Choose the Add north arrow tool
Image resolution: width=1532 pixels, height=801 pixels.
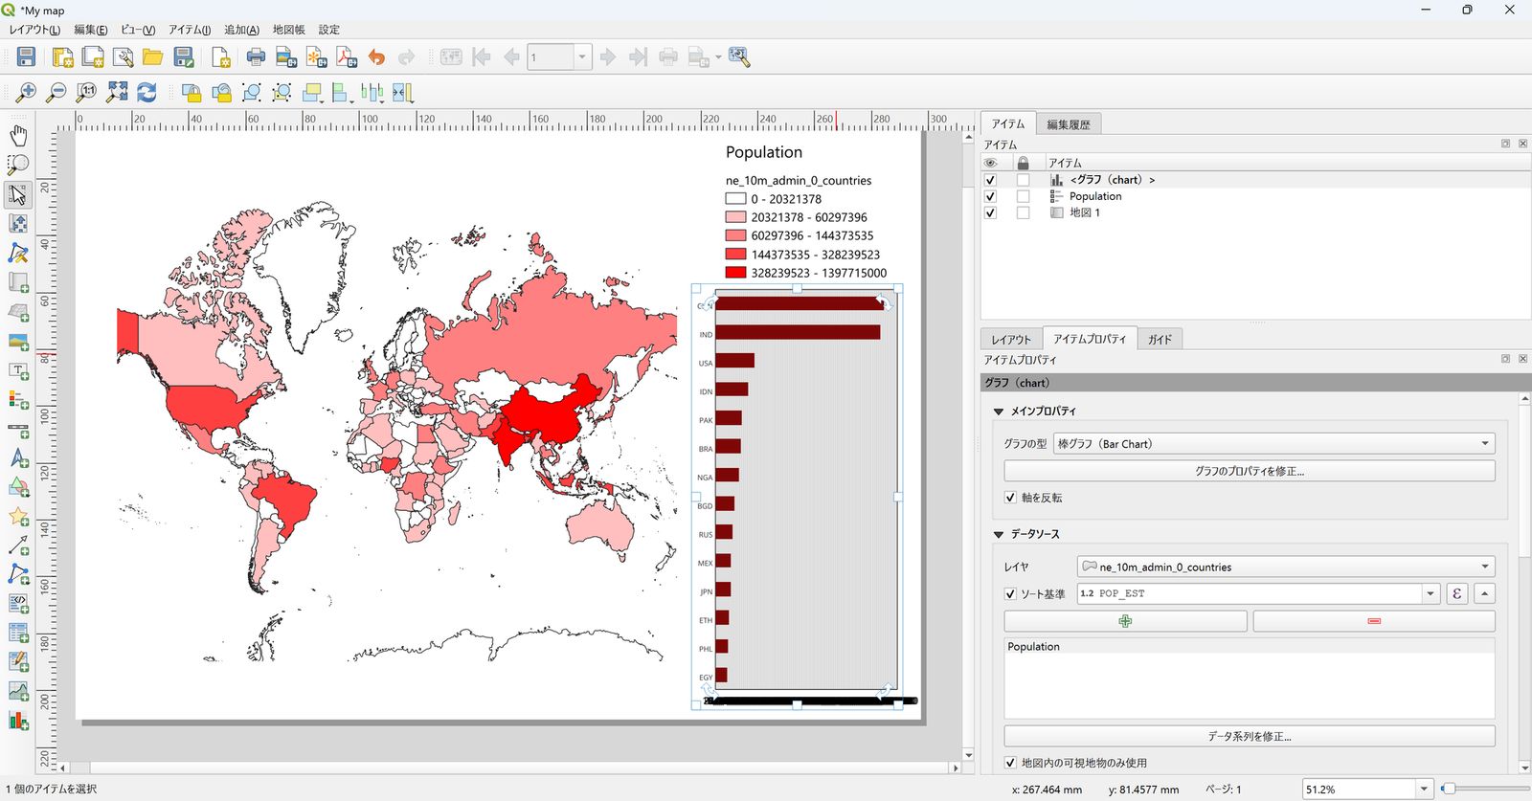[18, 458]
